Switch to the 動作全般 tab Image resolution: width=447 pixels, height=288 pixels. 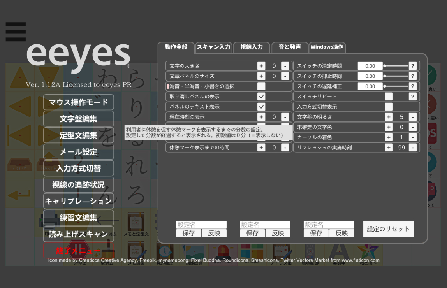coord(176,47)
